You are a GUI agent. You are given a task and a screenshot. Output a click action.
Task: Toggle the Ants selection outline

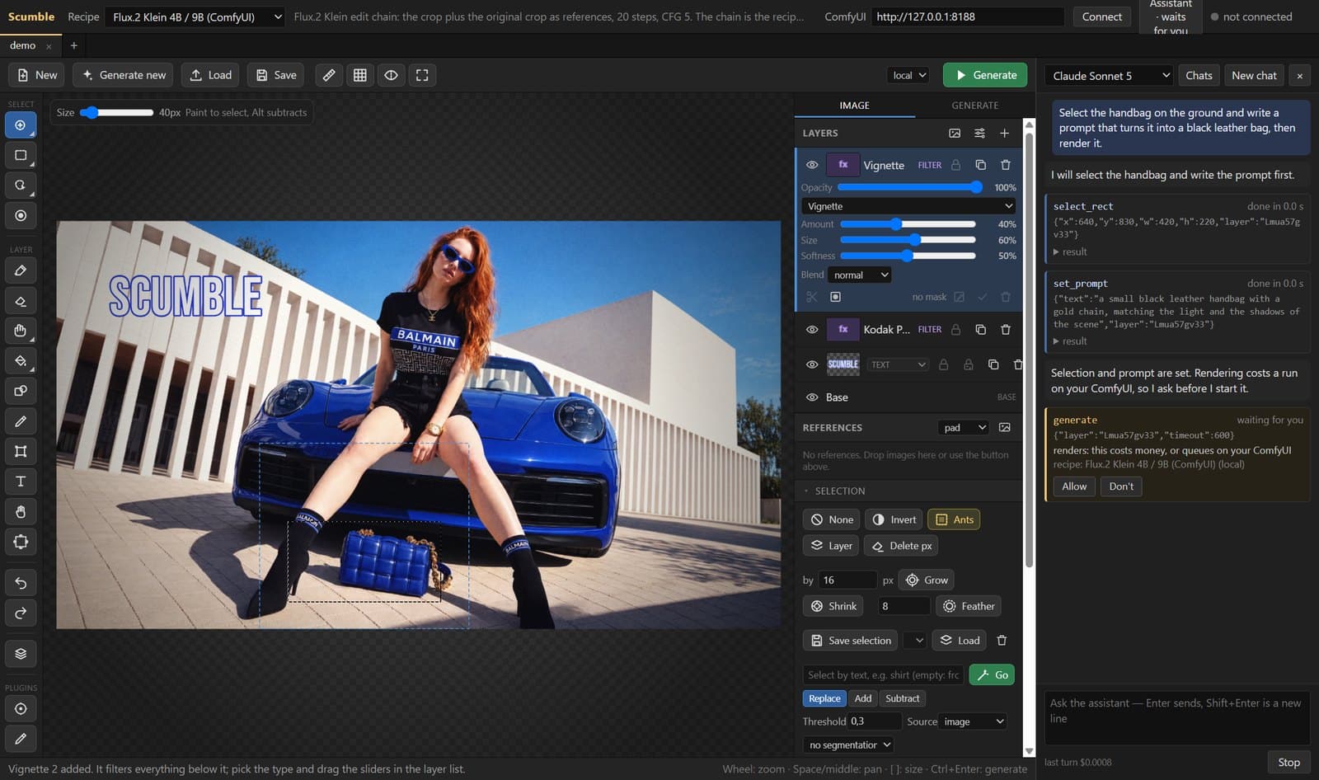pyautogui.click(x=954, y=519)
